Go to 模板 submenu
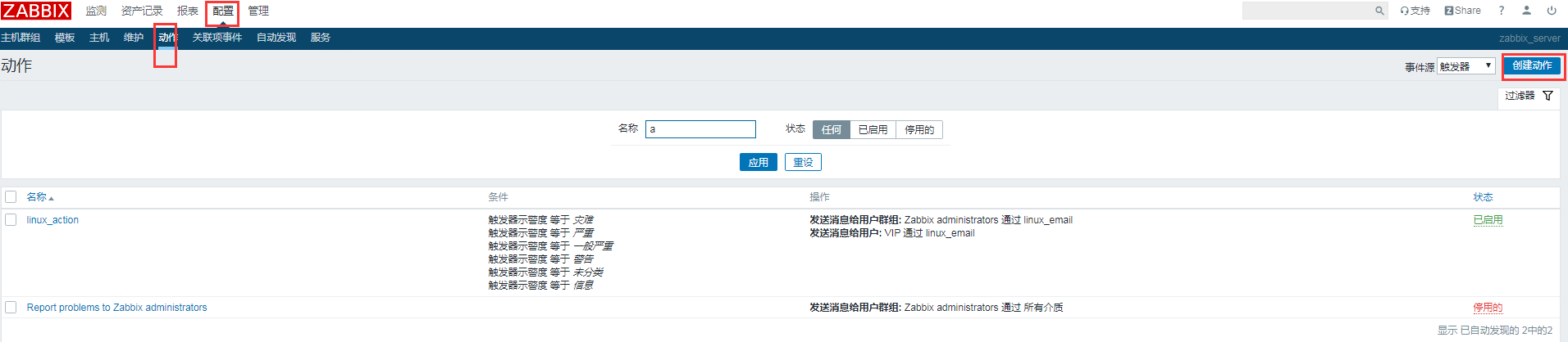 click(65, 38)
